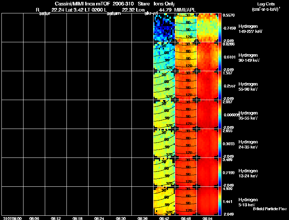The width and height of the screenshot is (289, 220).
Task: Click the color bar beside Hydrogen 90-149 keV
Action: (220, 57)
